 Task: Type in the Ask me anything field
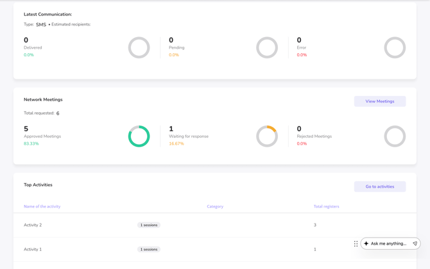389,243
